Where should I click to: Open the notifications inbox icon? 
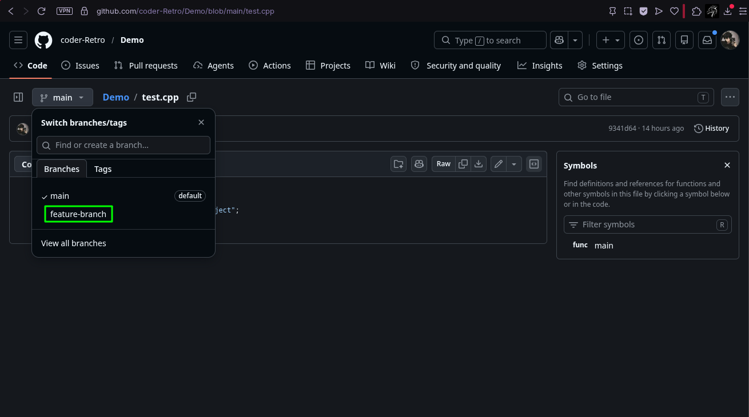pyautogui.click(x=707, y=40)
